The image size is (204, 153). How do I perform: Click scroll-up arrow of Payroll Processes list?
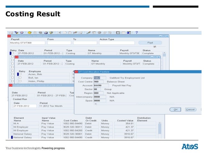click(x=164, y=53)
